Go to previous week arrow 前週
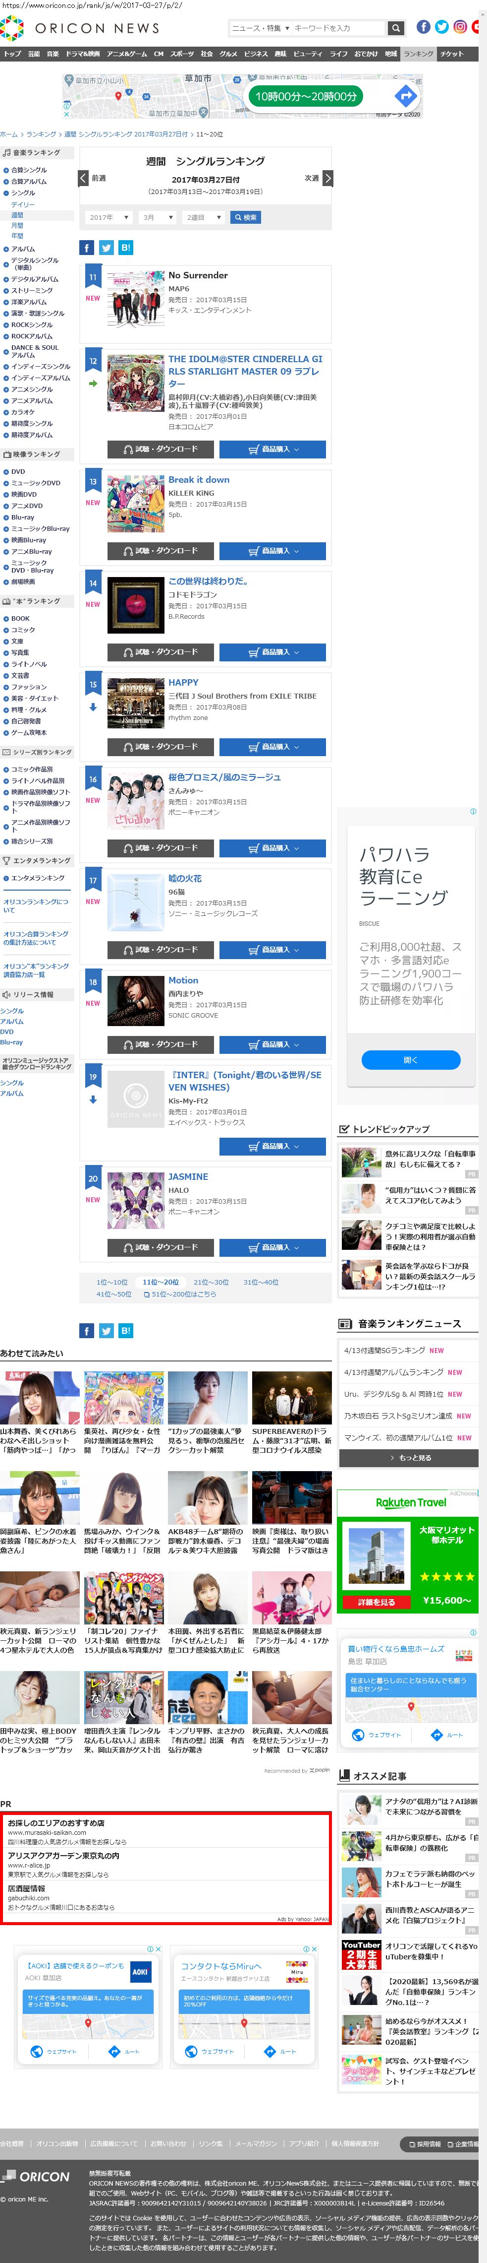The height and width of the screenshot is (2263, 487). (83, 178)
